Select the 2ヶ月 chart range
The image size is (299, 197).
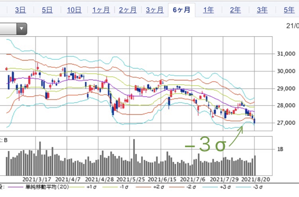click(128, 10)
